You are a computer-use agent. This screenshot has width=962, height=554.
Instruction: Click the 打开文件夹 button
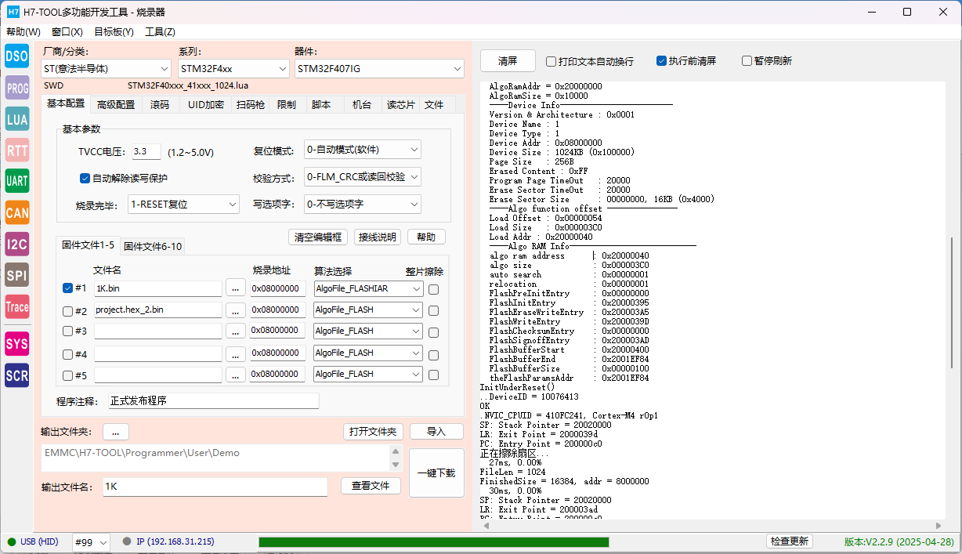pos(373,432)
